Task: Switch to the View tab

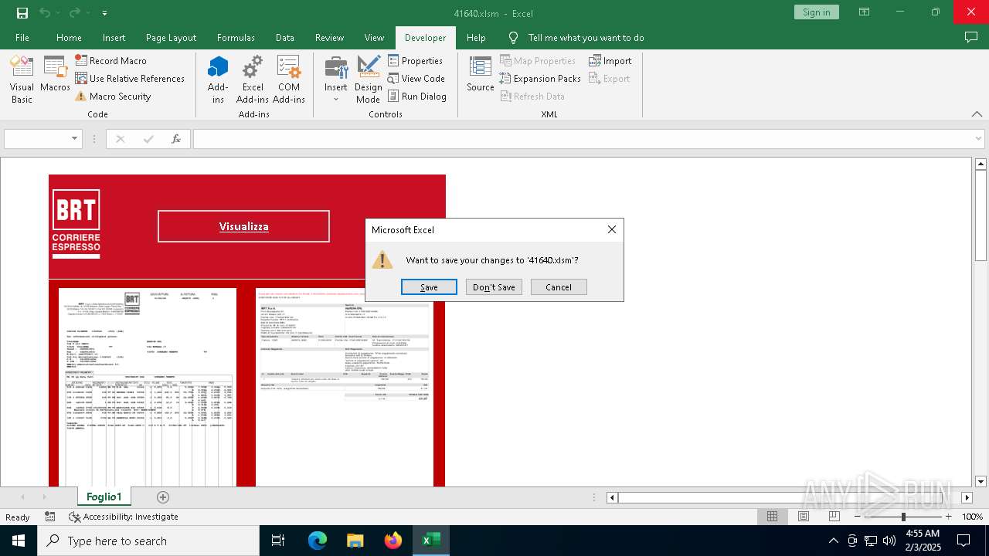Action: pos(374,37)
